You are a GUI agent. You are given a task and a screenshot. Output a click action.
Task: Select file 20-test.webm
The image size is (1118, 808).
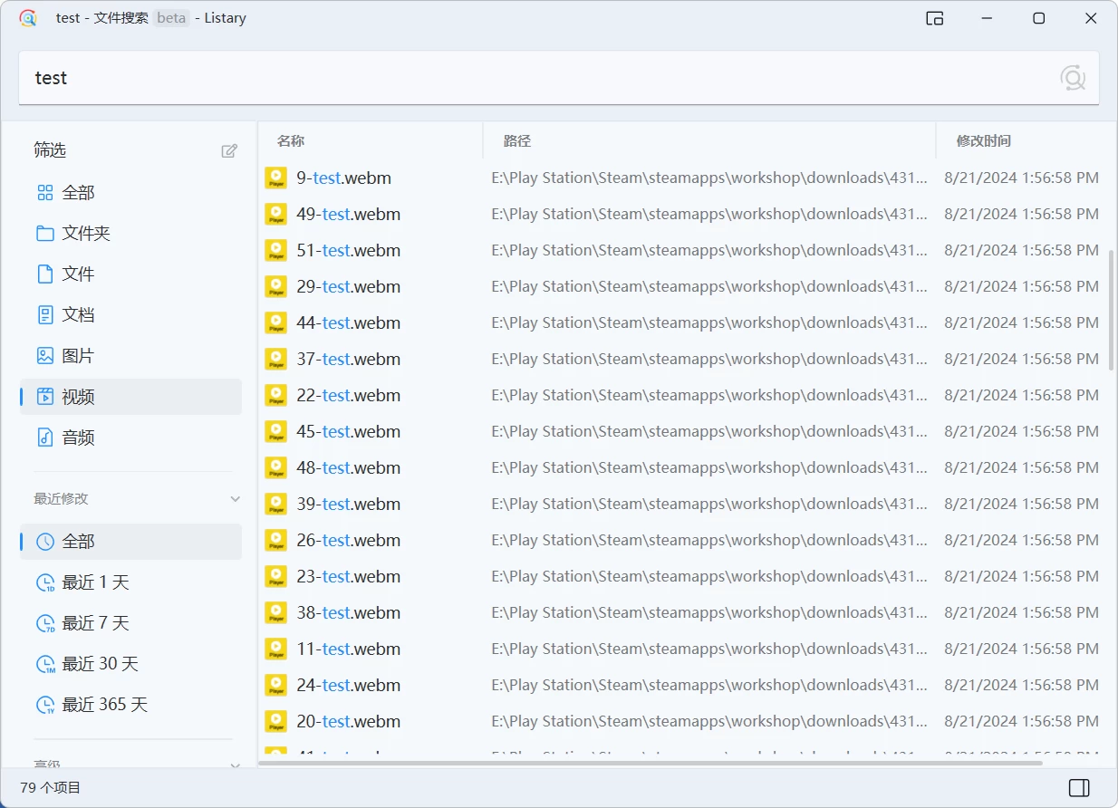click(349, 721)
